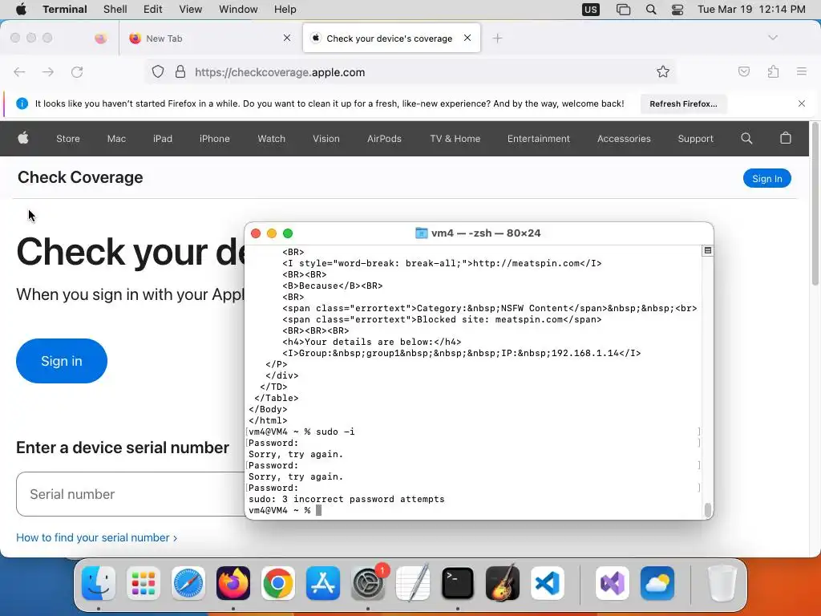Open the Mac link in Apple nav

coord(116,139)
